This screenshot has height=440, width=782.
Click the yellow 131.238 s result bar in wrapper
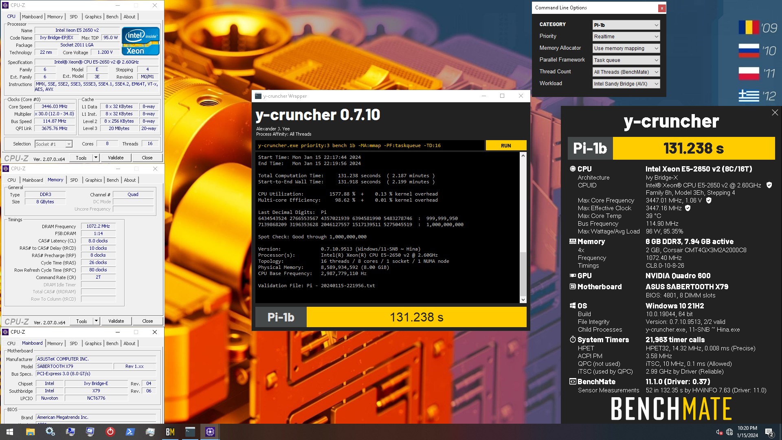(416, 317)
